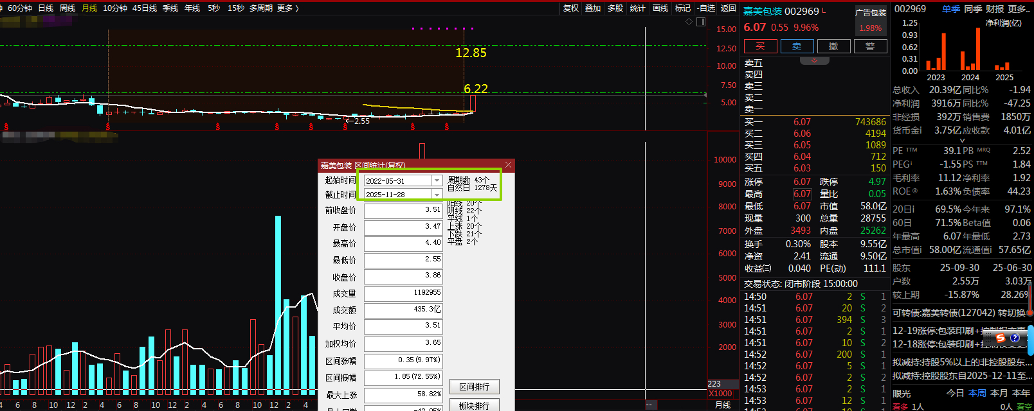Click the Sogou input method S icon

pos(1000,338)
